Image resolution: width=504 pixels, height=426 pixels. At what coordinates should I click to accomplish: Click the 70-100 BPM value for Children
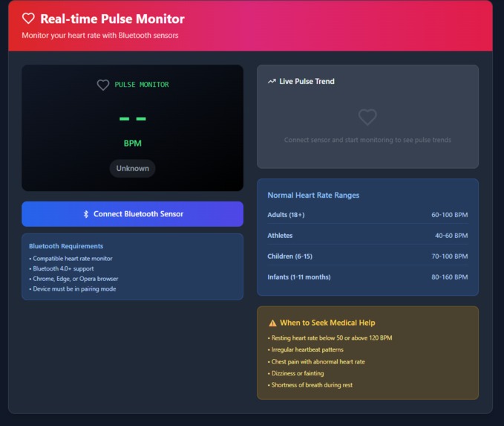449,256
